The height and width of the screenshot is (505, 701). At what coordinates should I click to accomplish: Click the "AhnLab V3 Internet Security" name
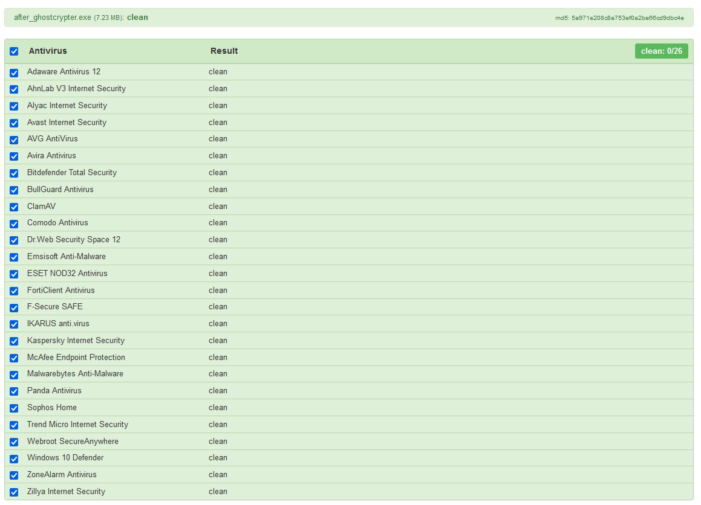click(x=76, y=88)
